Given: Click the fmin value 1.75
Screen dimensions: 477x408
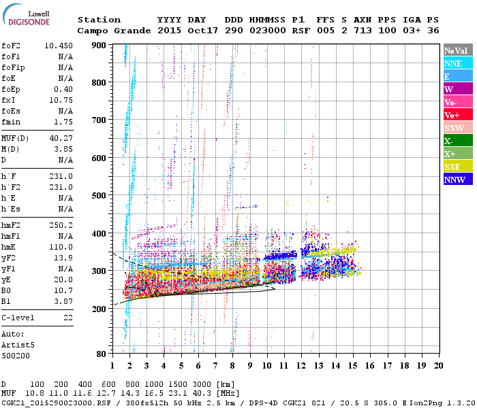Looking at the screenshot, I should [x=63, y=122].
